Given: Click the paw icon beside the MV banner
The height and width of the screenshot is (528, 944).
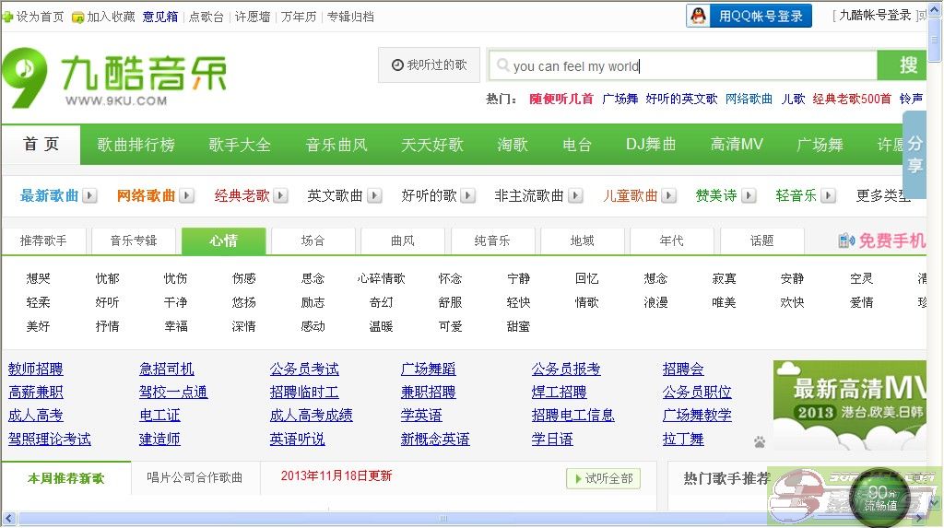Looking at the screenshot, I should pyautogui.click(x=760, y=442).
